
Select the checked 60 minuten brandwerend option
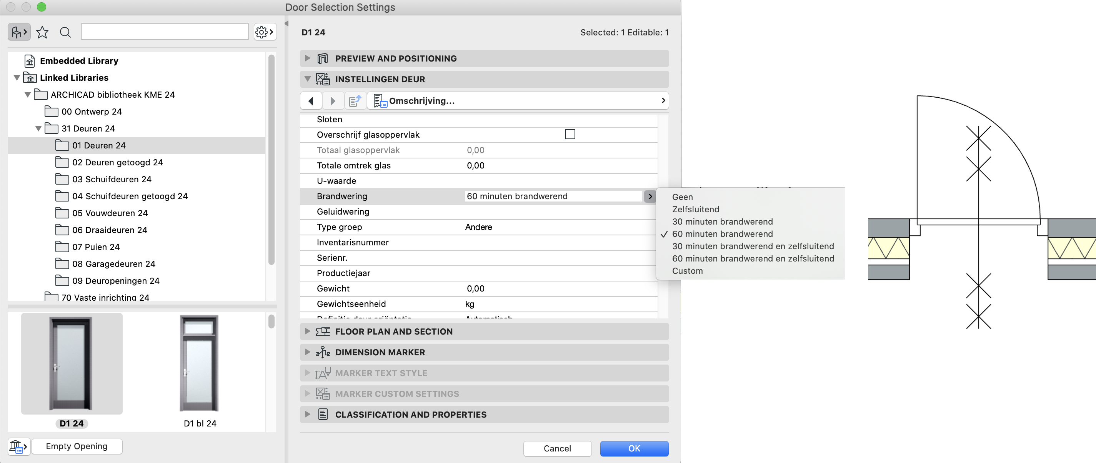coord(722,234)
